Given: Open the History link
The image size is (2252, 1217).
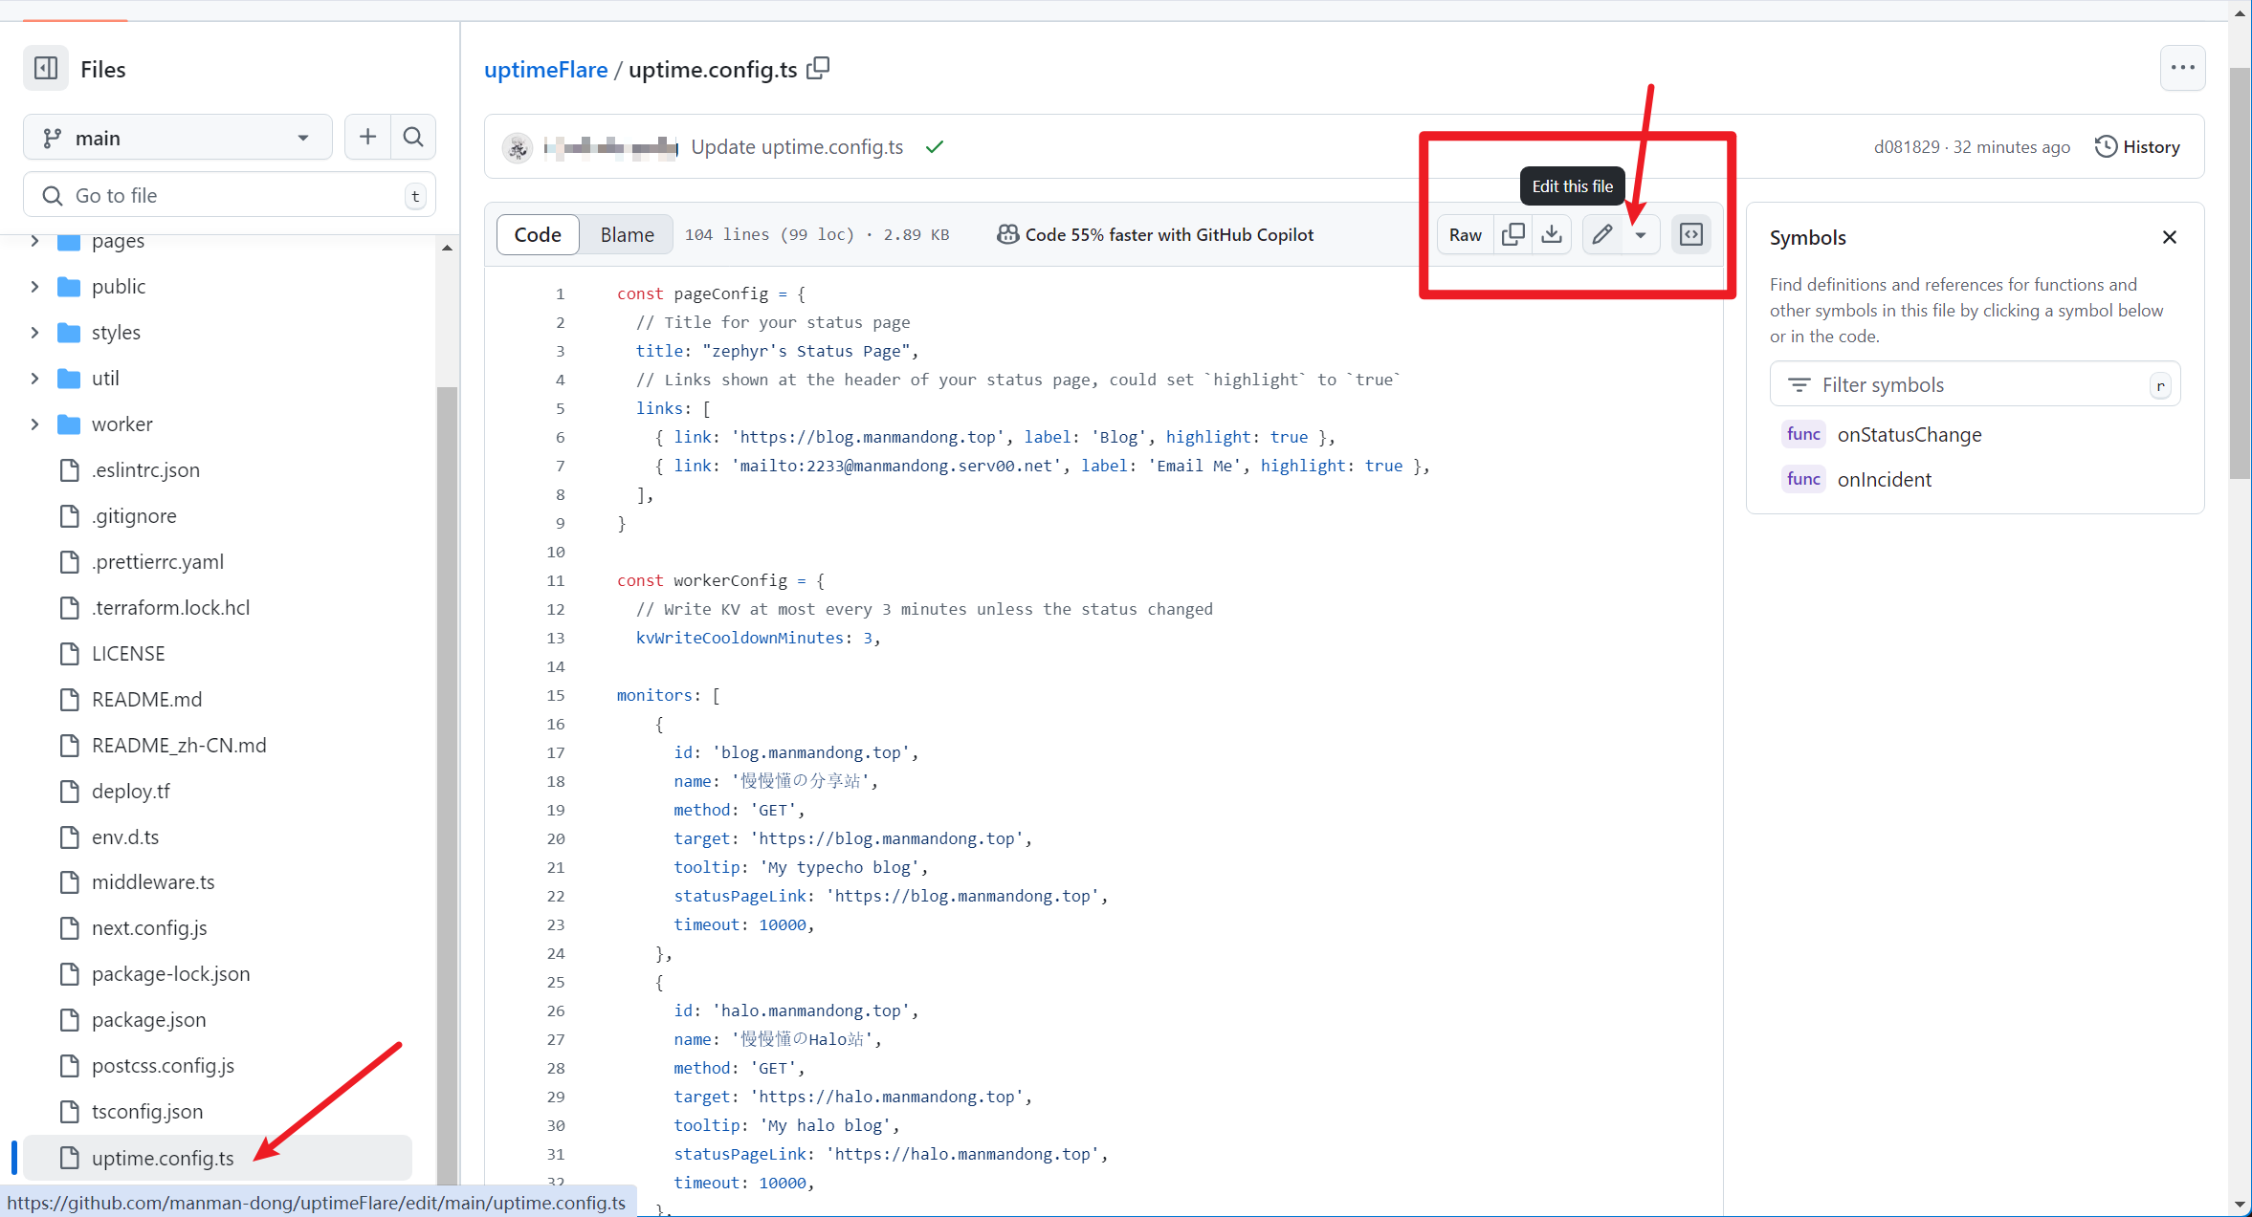Looking at the screenshot, I should click(x=2138, y=147).
